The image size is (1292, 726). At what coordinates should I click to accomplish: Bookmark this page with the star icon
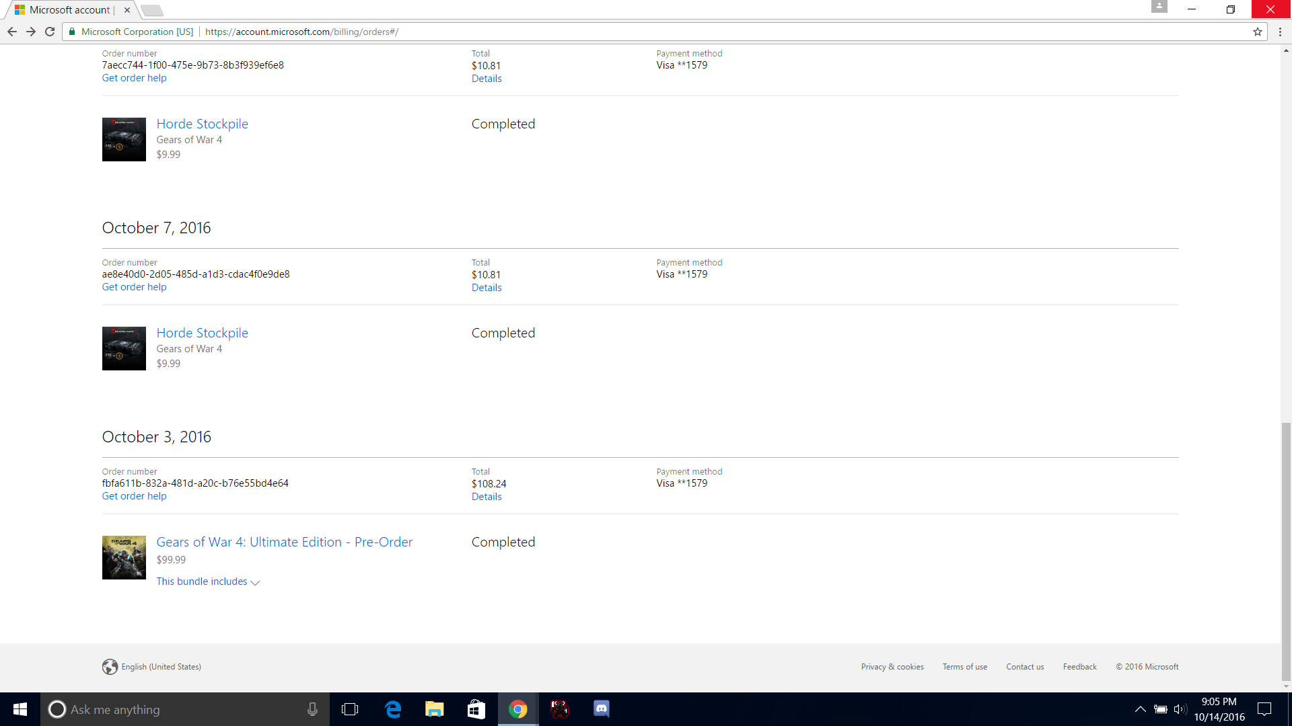(x=1257, y=32)
